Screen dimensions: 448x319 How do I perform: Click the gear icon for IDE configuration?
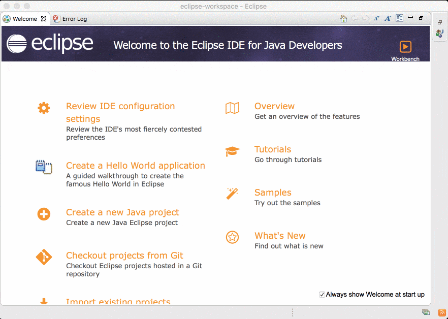pyautogui.click(x=44, y=108)
